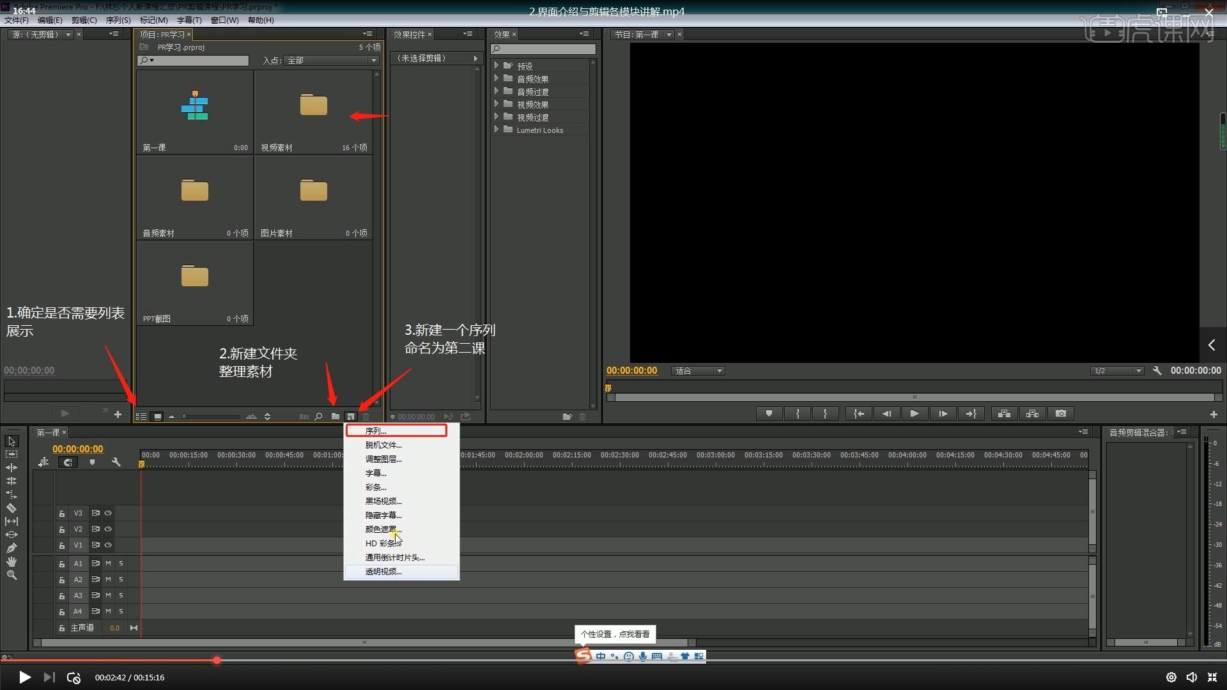
Task: Select the Selection tool arrow
Action: coord(12,441)
